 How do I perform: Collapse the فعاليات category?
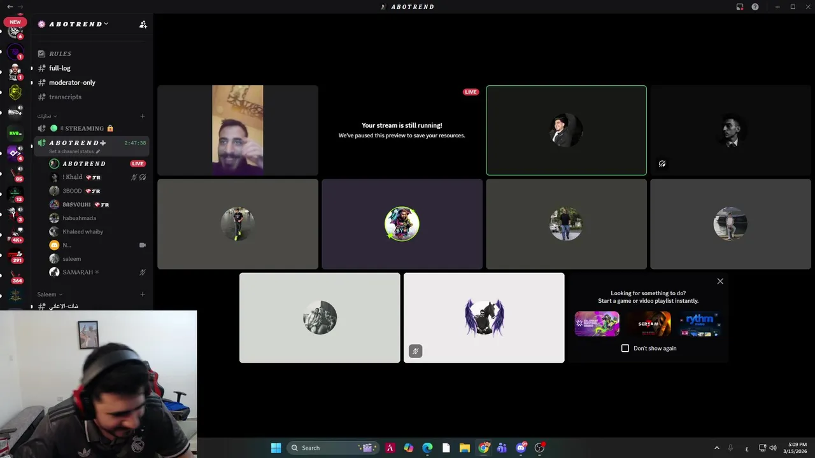pyautogui.click(x=46, y=116)
